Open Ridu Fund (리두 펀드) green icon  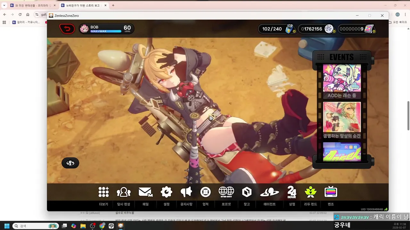[311, 192]
